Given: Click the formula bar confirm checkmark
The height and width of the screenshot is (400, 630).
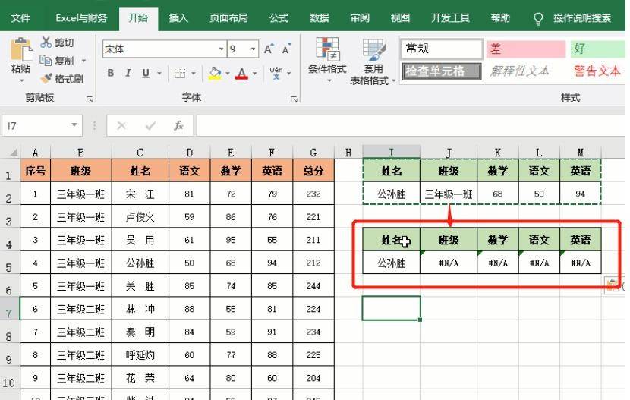Looking at the screenshot, I should pos(150,126).
